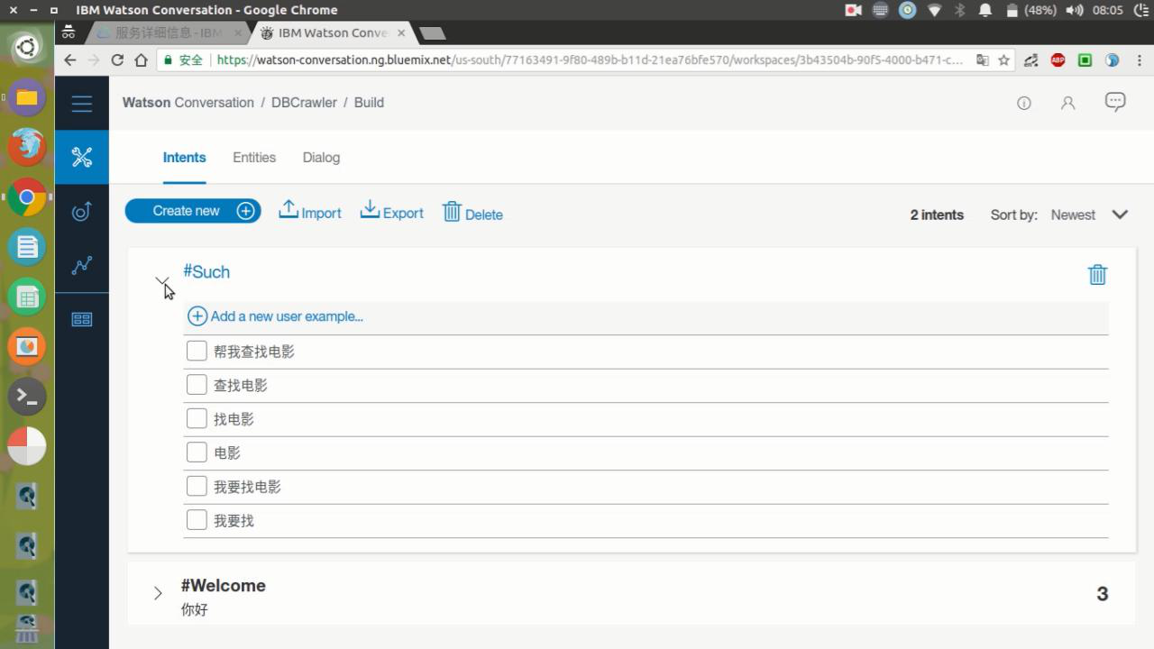
Task: Select the Build tools sidebar icon
Action: pos(82,157)
